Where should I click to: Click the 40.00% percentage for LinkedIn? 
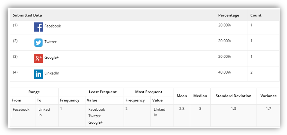225,72
